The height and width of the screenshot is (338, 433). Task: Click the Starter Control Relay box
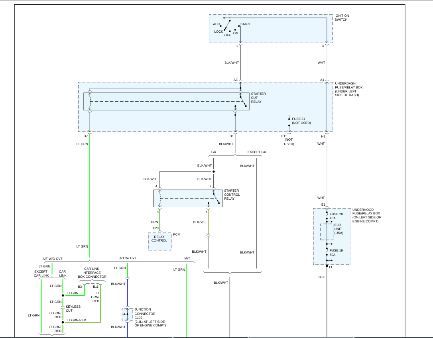pos(188,198)
